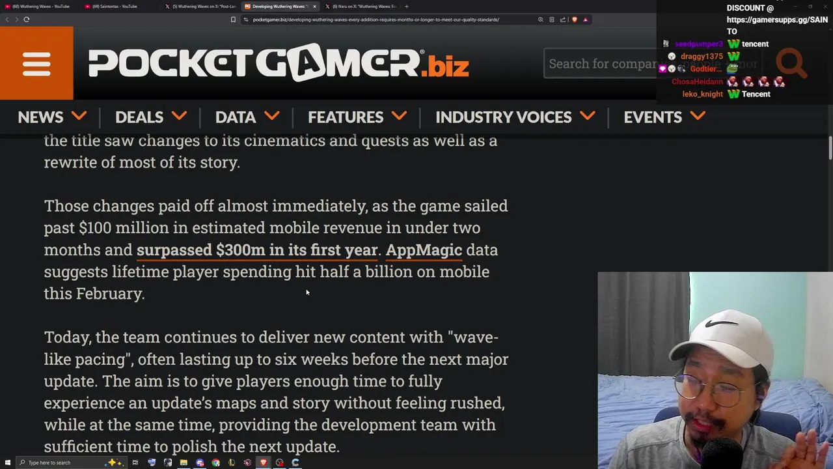
Task: Open Task View on the taskbar
Action: [135, 462]
